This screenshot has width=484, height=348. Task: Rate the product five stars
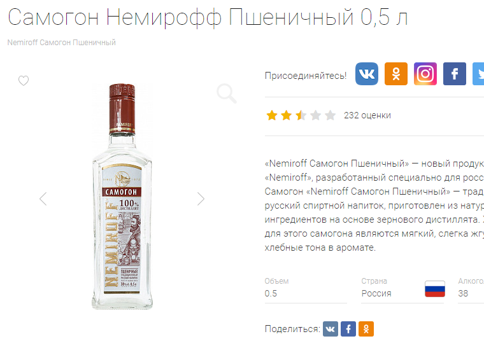pyautogui.click(x=330, y=116)
